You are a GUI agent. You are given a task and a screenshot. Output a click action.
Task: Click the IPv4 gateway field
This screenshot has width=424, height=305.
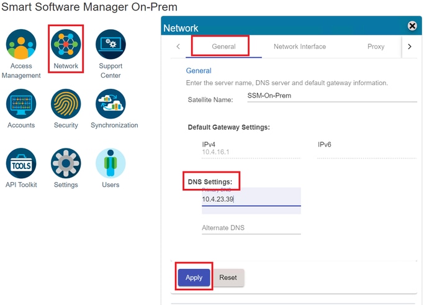[x=251, y=152]
